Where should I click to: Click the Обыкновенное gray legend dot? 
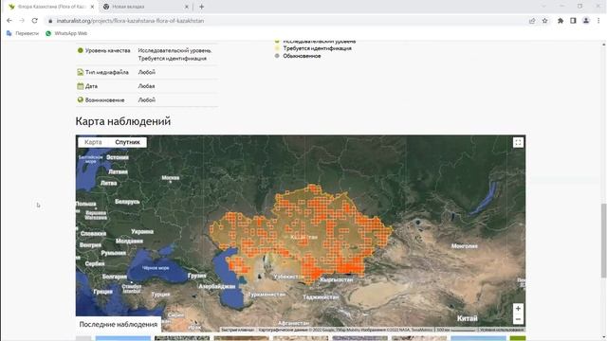(277, 56)
